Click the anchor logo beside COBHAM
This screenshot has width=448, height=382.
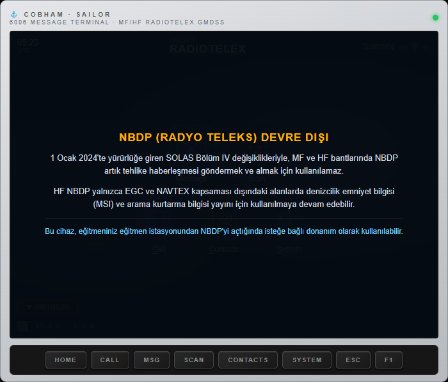pyautogui.click(x=13, y=14)
